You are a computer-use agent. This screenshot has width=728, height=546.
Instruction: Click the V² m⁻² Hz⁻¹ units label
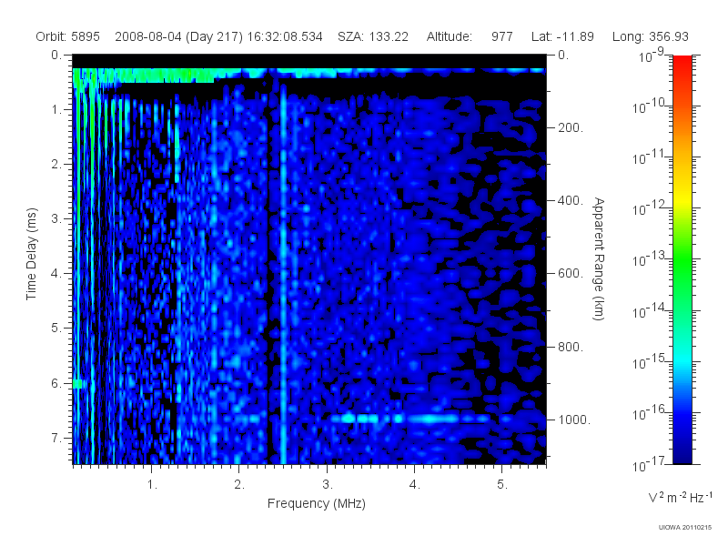tap(680, 497)
